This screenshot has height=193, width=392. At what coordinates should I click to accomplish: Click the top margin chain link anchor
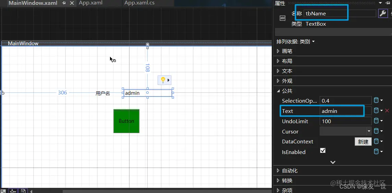(x=147, y=46)
